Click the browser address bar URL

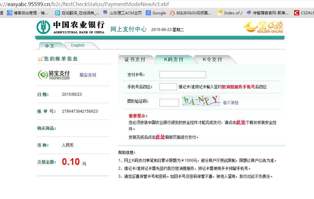(x=84, y=4)
